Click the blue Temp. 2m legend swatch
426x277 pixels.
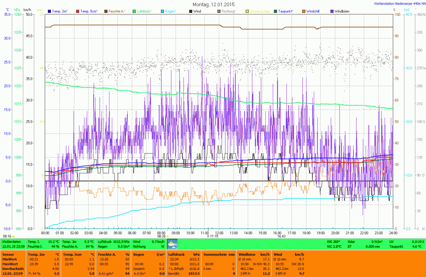point(50,10)
